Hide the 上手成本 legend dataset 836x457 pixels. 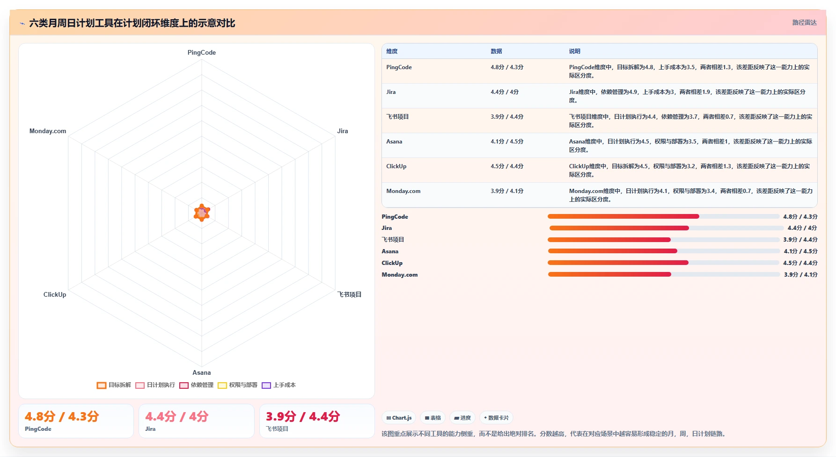(x=279, y=385)
